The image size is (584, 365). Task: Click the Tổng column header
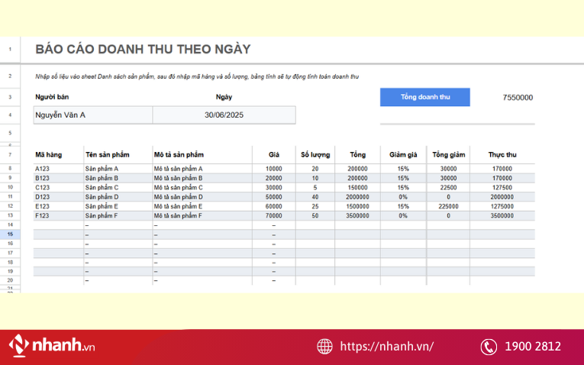tap(357, 154)
